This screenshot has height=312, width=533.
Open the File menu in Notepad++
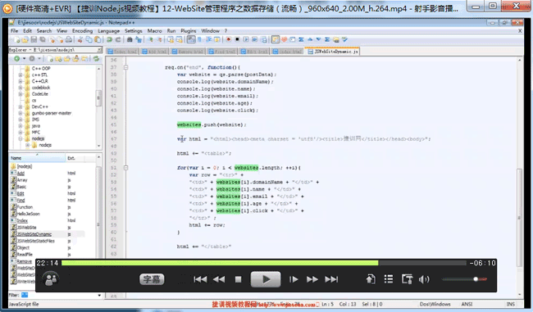[14, 30]
